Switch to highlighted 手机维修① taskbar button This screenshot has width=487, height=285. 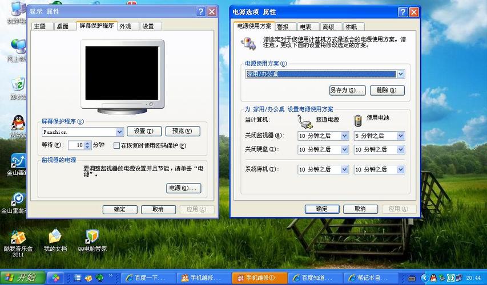260,278
